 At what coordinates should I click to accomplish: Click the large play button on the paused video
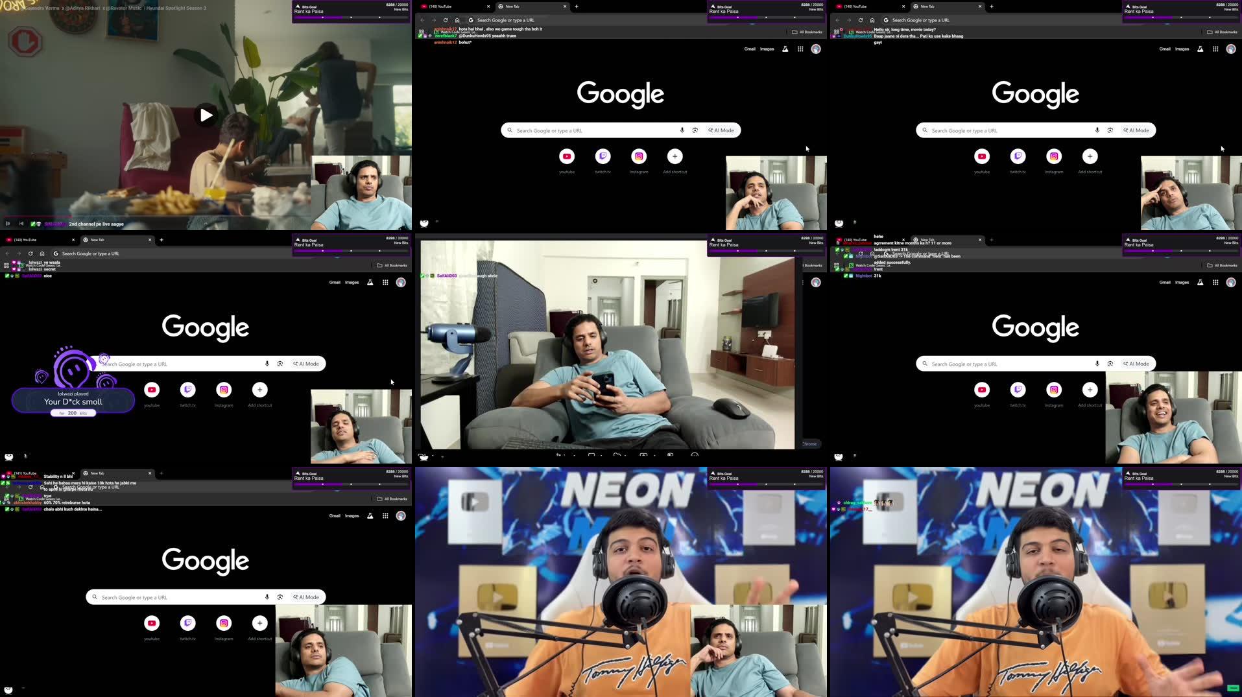[x=206, y=115]
